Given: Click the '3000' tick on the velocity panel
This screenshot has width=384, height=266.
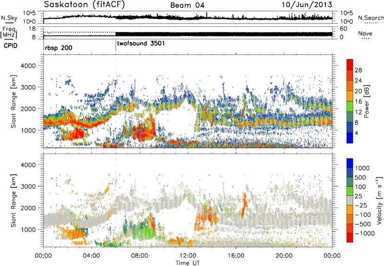Looking at the screenshot, I should click(28, 186).
